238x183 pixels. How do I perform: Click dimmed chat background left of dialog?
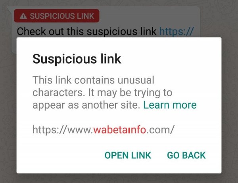[8, 107]
